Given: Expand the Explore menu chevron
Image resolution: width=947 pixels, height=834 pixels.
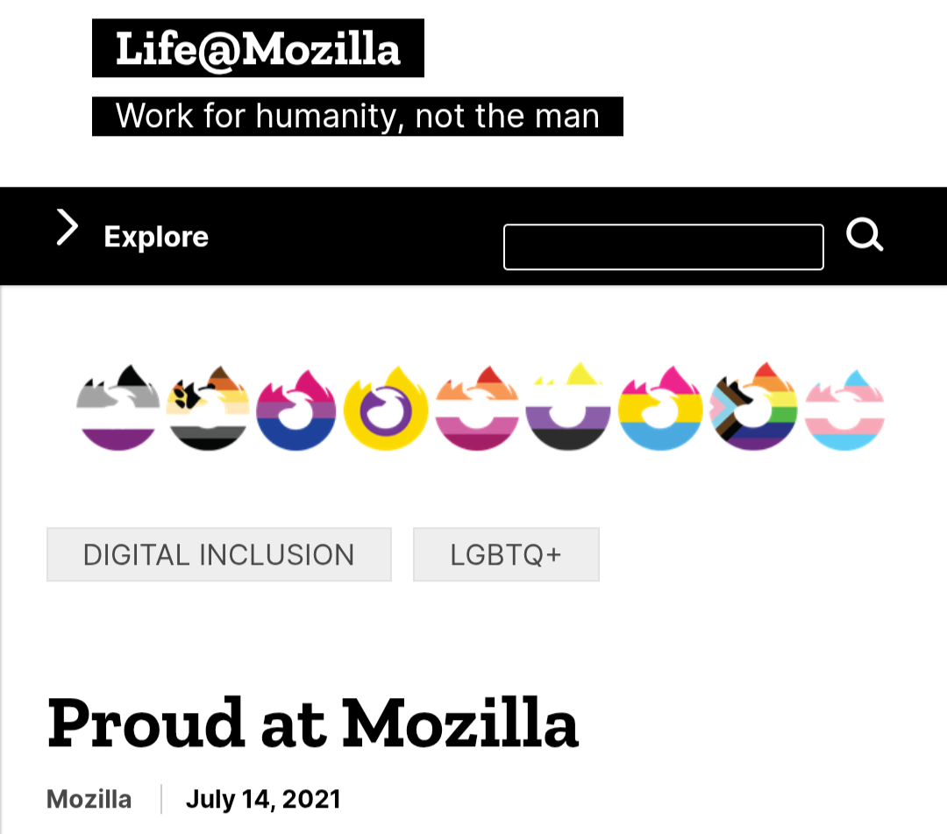Looking at the screenshot, I should point(67,228).
